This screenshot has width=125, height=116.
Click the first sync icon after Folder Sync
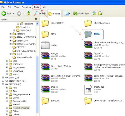point(94,14)
